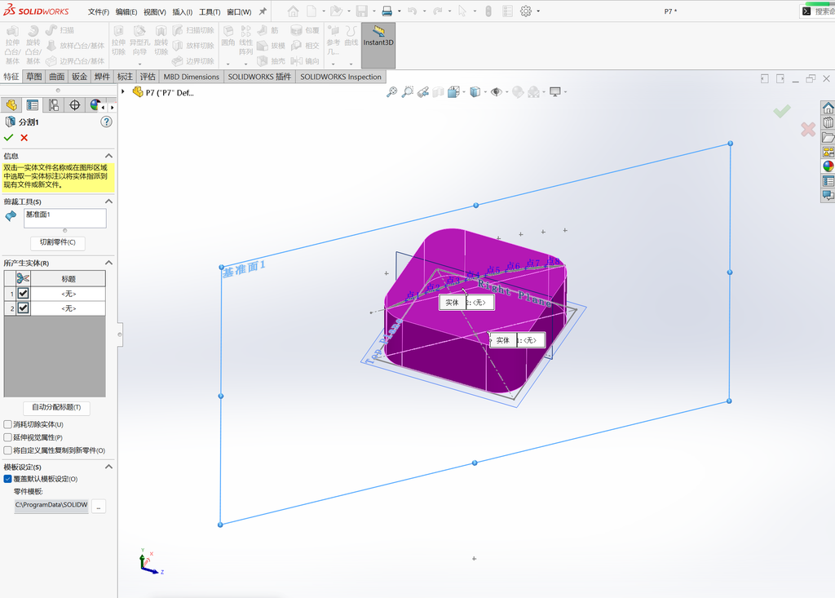Screen dimensions: 835x598
Task: Open the ConfigurationManager tab icon
Action: coord(53,105)
